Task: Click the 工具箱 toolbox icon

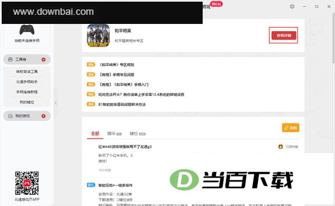Action: pyautogui.click(x=10, y=60)
